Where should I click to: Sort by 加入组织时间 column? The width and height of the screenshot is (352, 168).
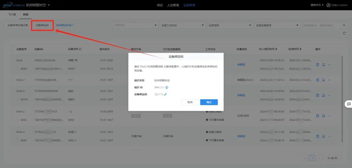tap(276, 49)
